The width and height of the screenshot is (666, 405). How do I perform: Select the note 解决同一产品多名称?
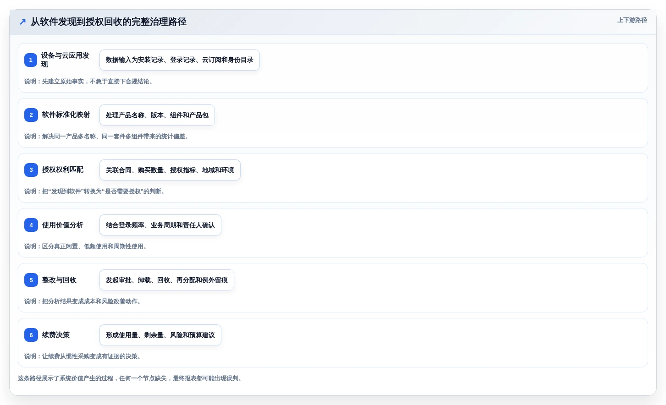(108, 137)
